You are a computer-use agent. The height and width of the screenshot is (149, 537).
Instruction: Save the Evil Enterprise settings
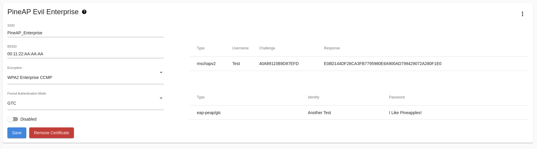17,133
